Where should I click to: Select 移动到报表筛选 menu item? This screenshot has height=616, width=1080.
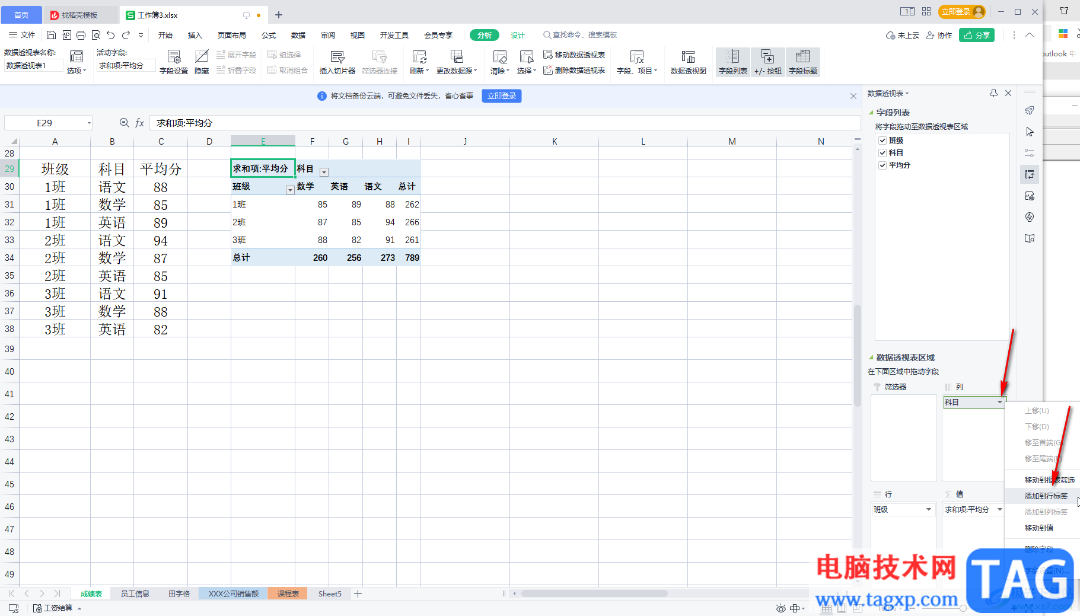(x=1049, y=480)
